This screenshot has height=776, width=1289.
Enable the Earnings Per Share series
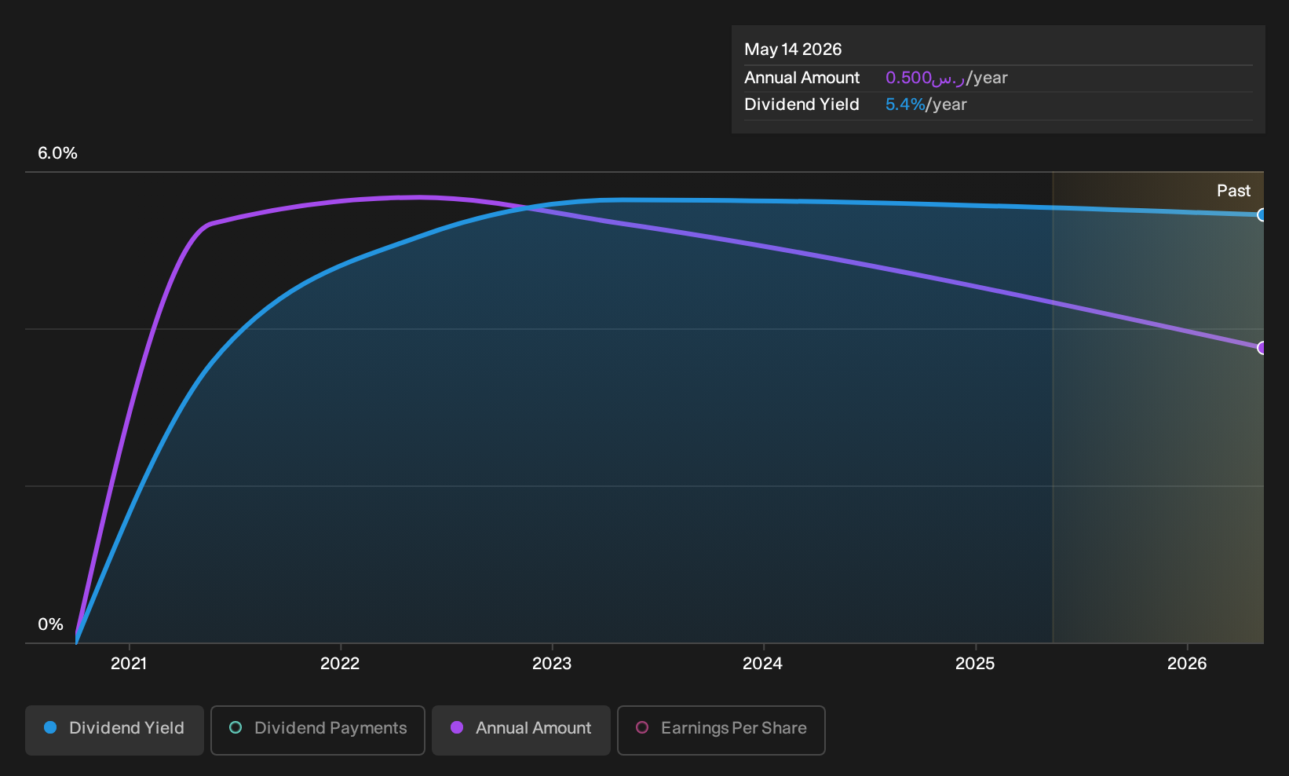click(721, 730)
